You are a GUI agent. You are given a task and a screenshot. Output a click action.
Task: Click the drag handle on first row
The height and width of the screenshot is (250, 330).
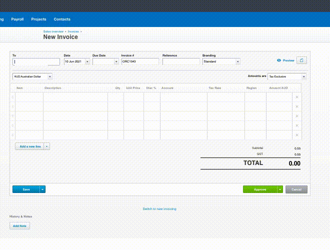13,97
